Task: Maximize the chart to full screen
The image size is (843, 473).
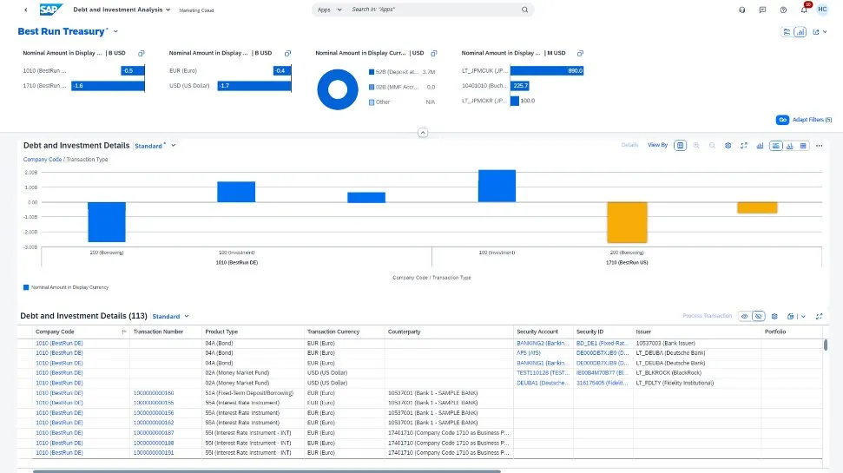Action: click(744, 146)
